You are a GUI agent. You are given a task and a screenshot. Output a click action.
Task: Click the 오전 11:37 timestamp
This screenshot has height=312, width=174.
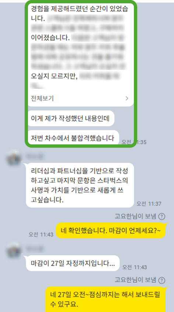tap(149, 204)
